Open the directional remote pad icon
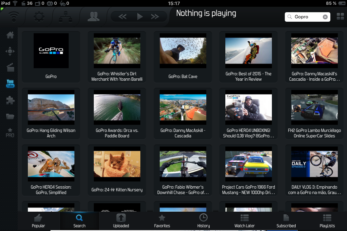The width and height of the screenshot is (347, 231). pos(10,52)
